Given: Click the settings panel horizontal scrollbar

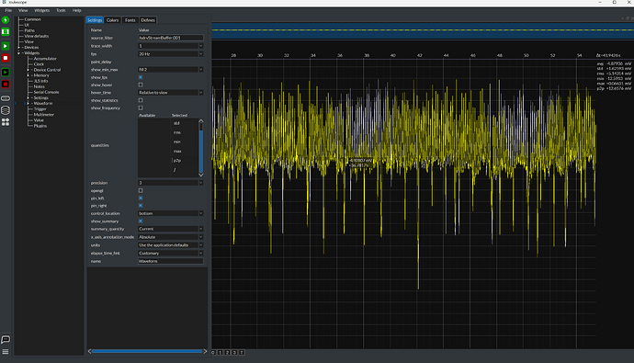Looking at the screenshot, I should [x=147, y=351].
